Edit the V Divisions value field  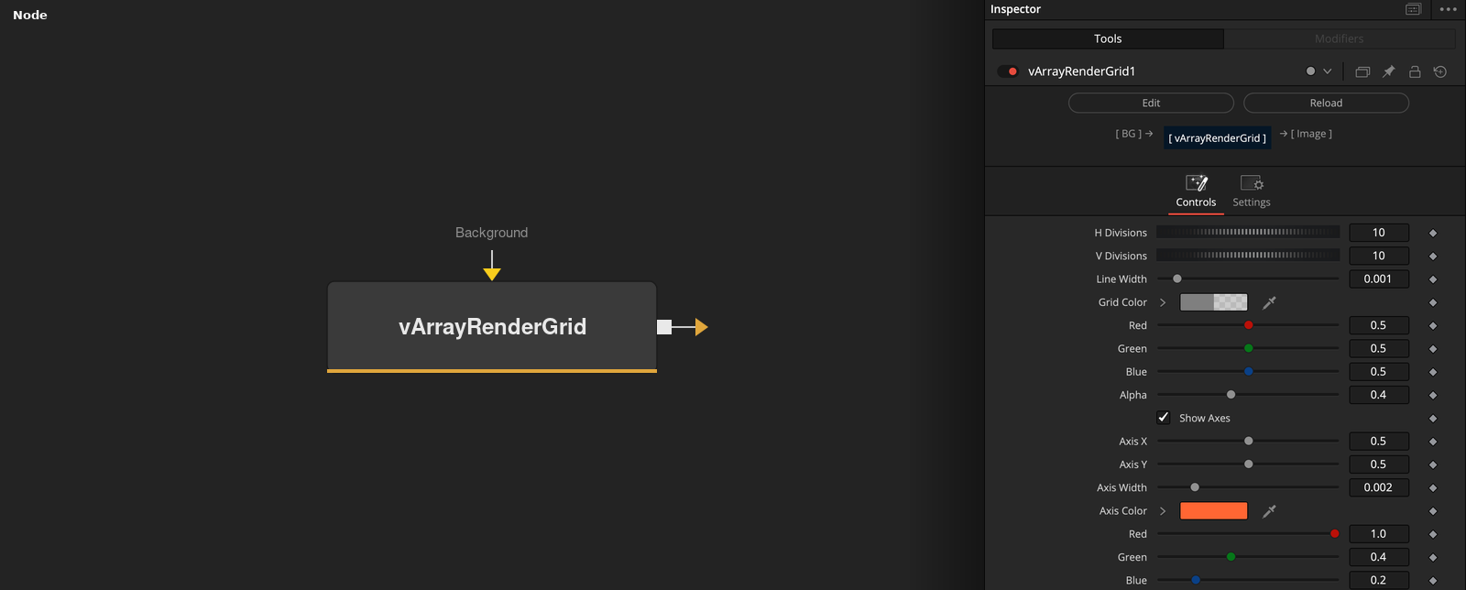1378,256
